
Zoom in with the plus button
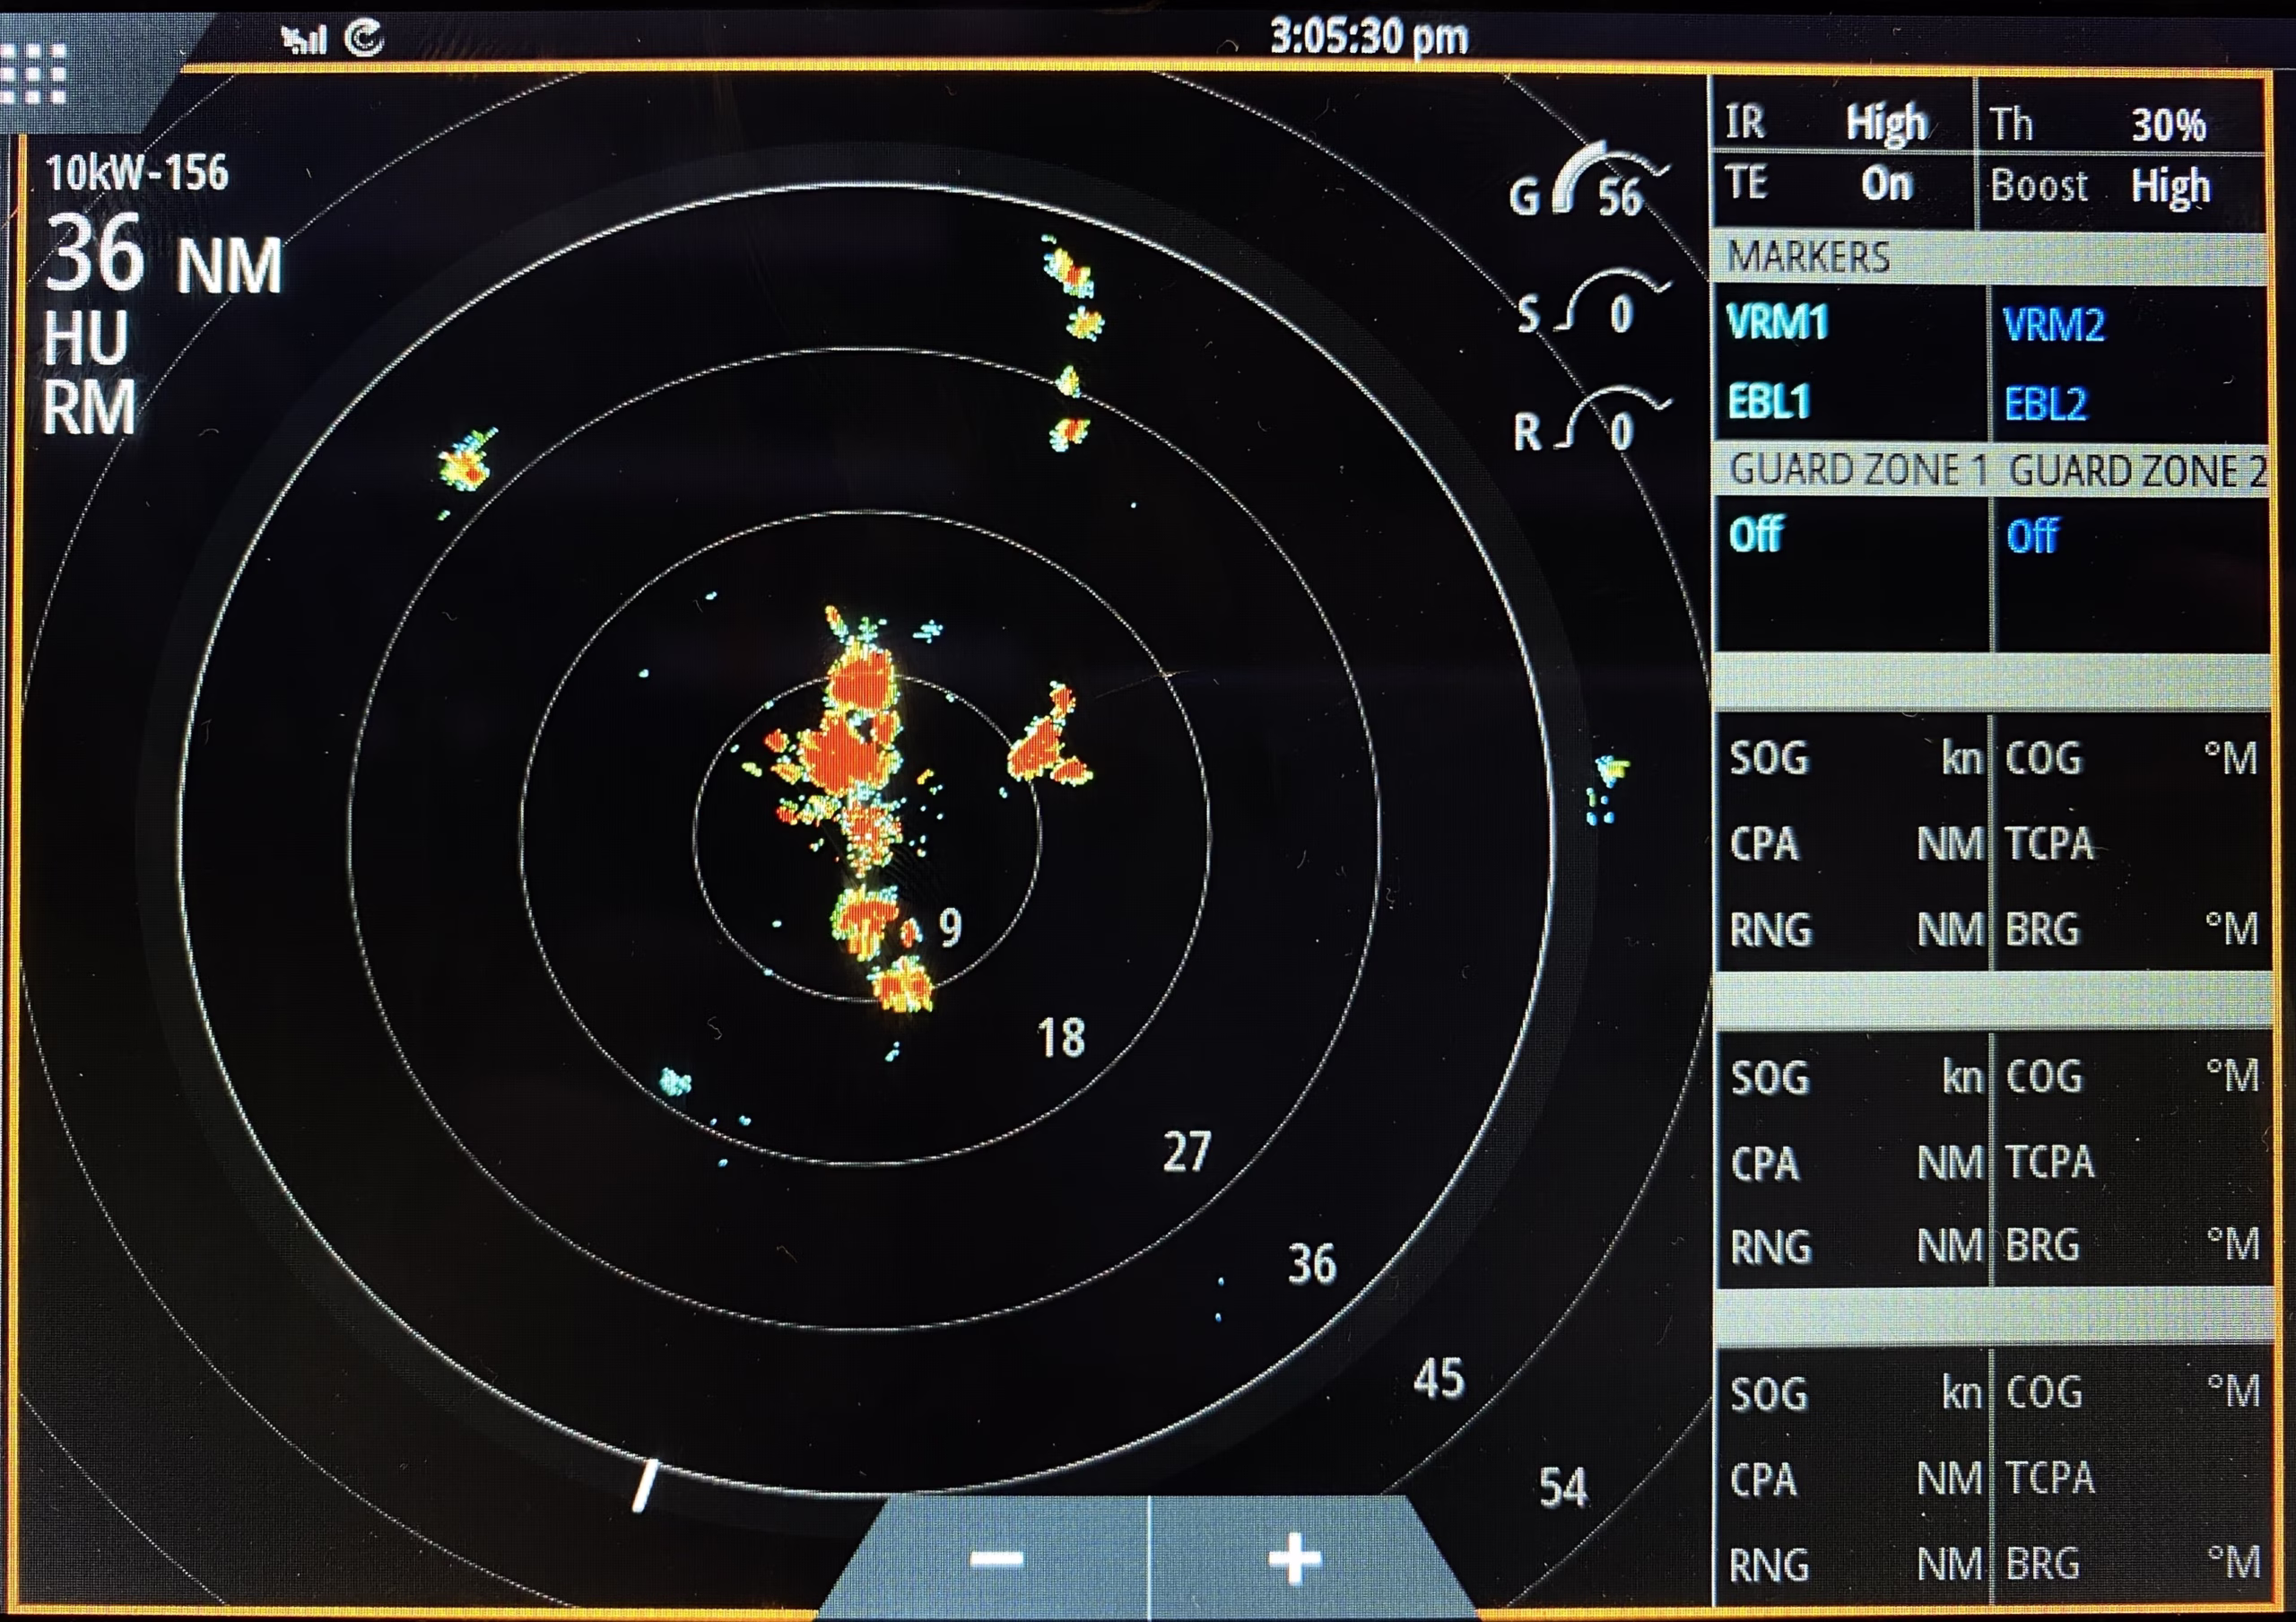coord(1295,1559)
